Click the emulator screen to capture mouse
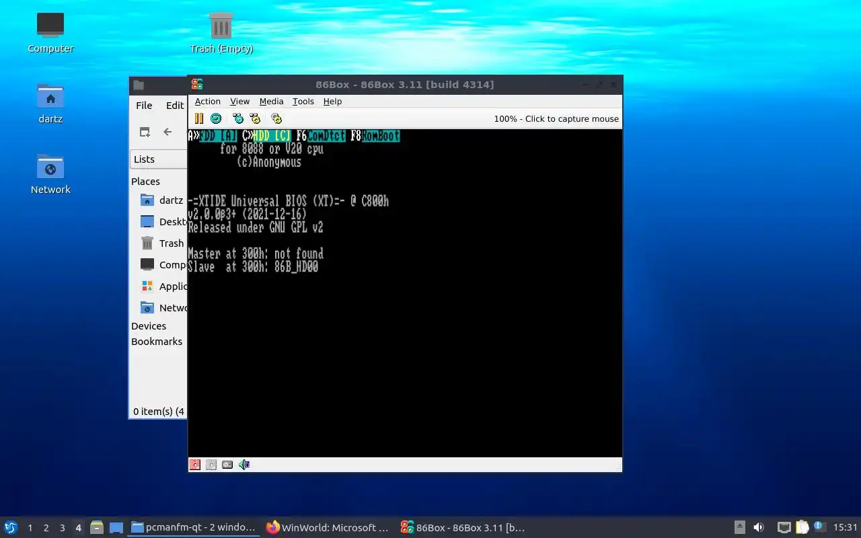The height and width of the screenshot is (538, 861). (x=405, y=293)
